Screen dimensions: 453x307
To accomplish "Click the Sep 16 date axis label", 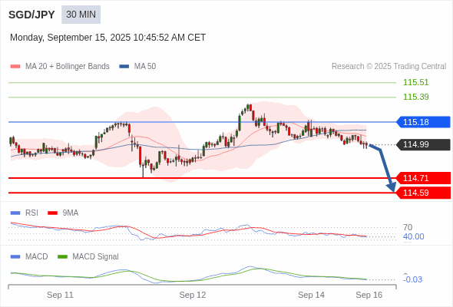I will point(369,295).
